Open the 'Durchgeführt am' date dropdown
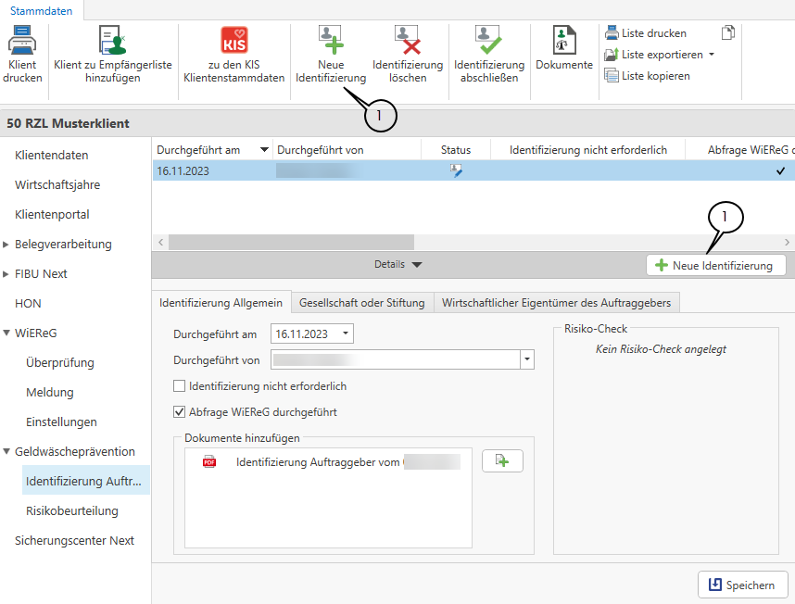Viewport: 795px width, 604px height. point(346,333)
